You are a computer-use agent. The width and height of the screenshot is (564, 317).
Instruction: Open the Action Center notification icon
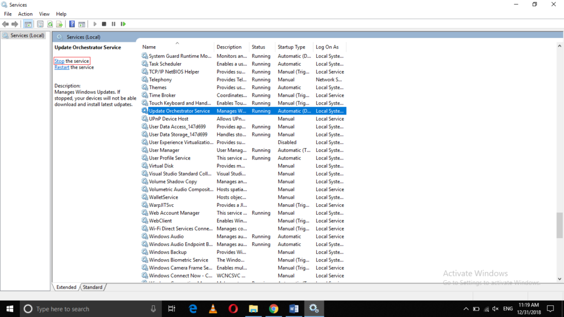pos(550,309)
